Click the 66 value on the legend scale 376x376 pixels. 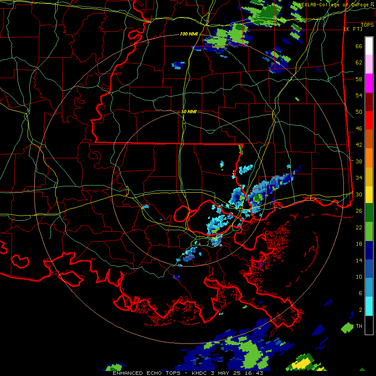[x=359, y=46]
